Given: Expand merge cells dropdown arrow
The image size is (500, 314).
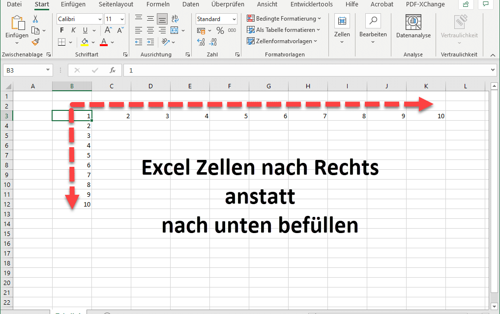Looking at the screenshot, I should coord(183,30).
